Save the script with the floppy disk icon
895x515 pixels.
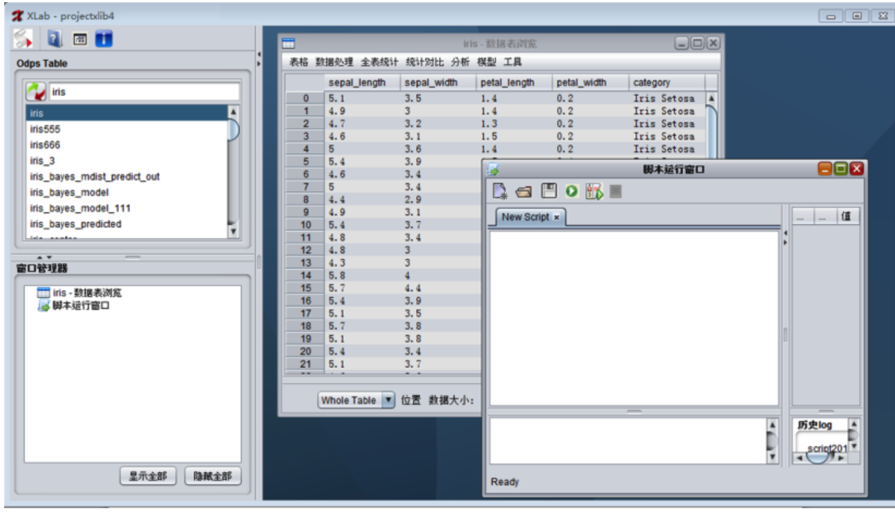tap(549, 191)
